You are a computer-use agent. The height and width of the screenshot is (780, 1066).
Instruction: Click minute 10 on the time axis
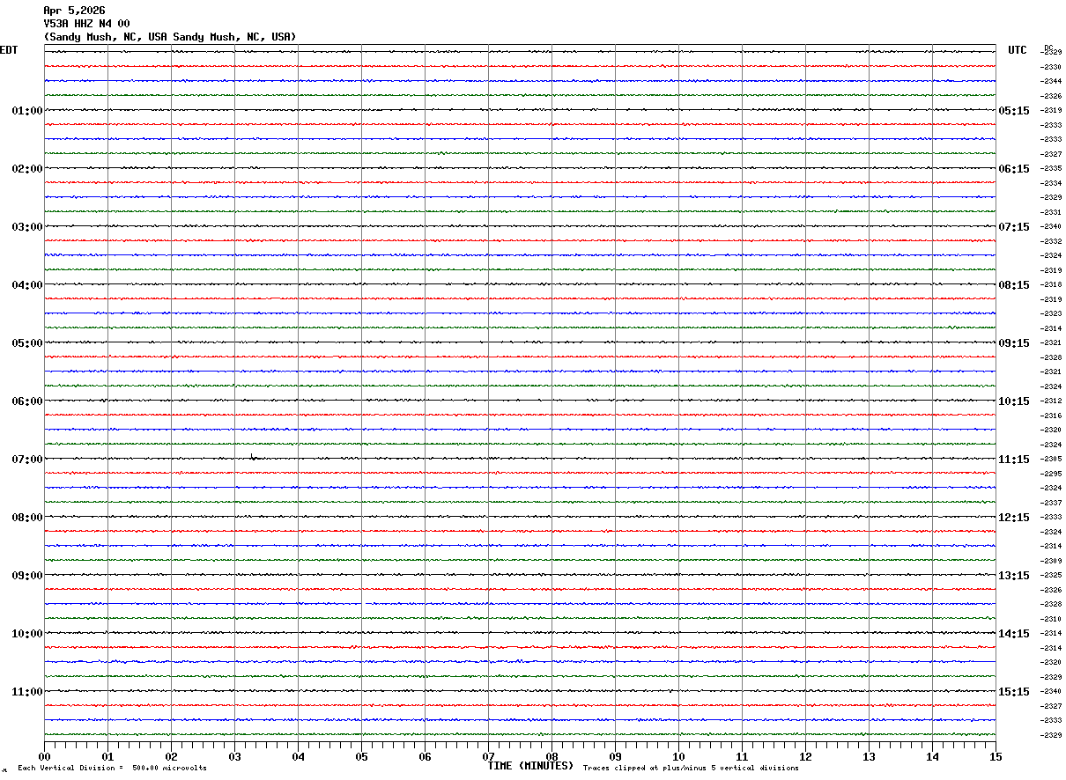tap(678, 756)
